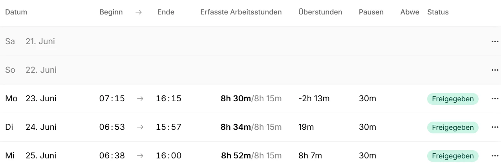This screenshot has width=501, height=167.
Task: Click the Überstunden column header
Action: pyautogui.click(x=320, y=12)
